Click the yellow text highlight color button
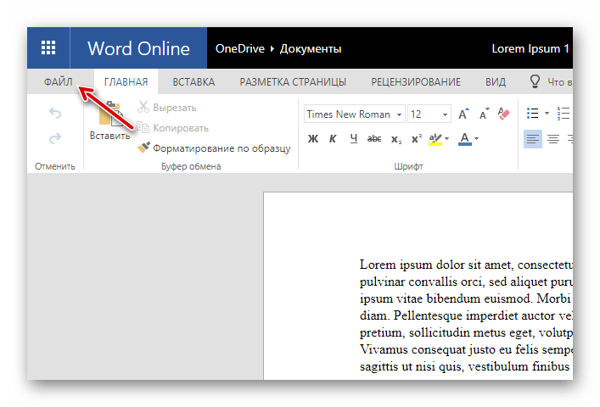The height and width of the screenshot is (407, 600). 437,139
